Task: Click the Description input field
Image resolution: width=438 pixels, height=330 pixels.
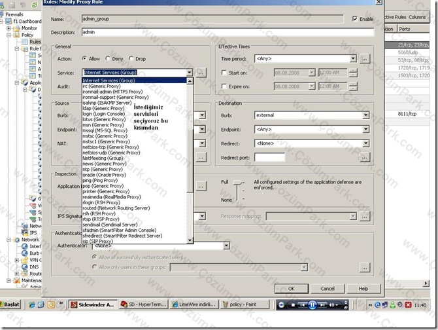Action: [227, 32]
